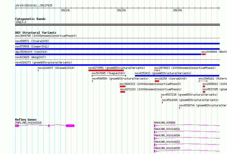This screenshot has height=154, width=227.
Task: Click the esv3644798 1000GenomesConsortiumPhase3 variant label
Action: click(x=46, y=36)
